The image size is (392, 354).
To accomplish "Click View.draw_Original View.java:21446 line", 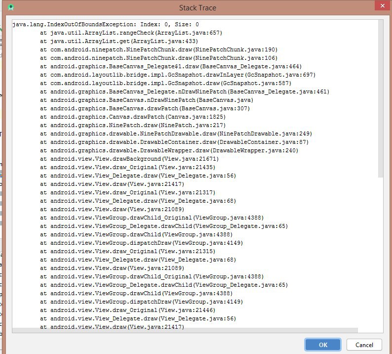I will click(127, 310).
